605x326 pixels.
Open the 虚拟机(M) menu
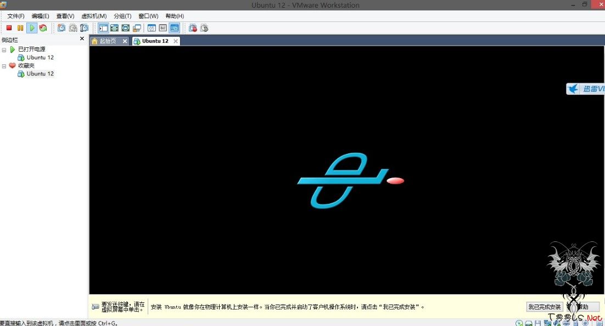click(94, 16)
